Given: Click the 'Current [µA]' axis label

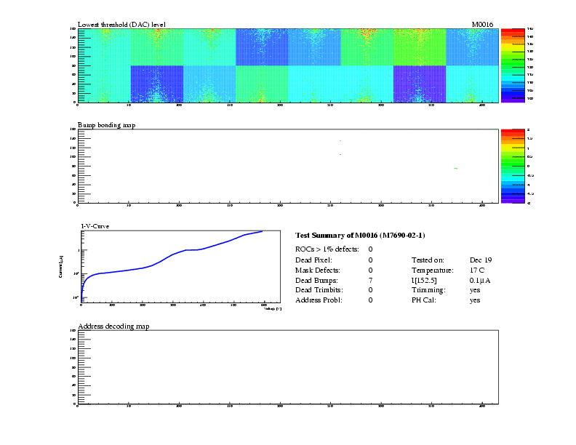Looking at the screenshot, I should 60,266.
